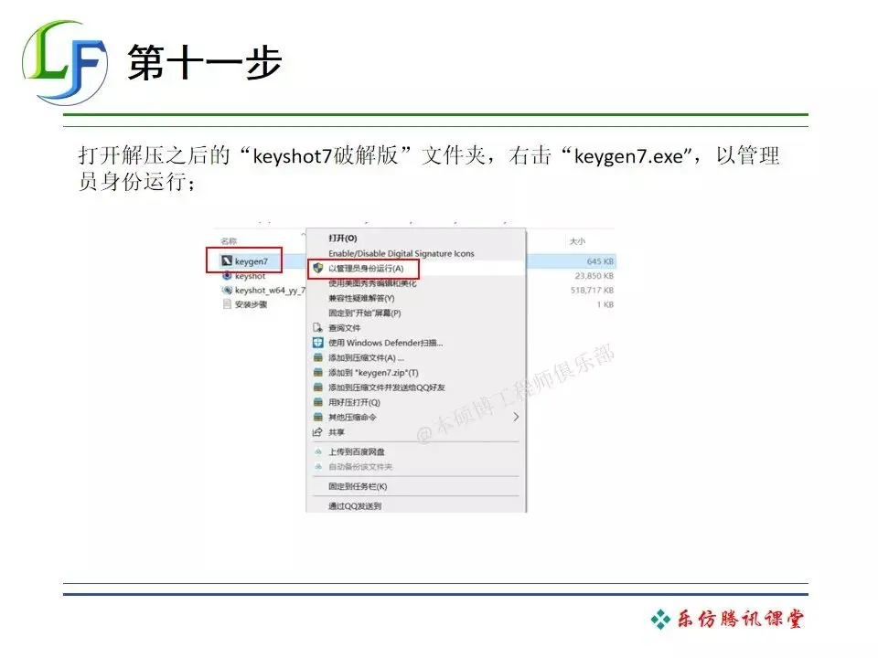Choose 通过QQ发送到 at the menu bottom
Image resolution: width=878 pixels, height=658 pixels.
(x=355, y=505)
